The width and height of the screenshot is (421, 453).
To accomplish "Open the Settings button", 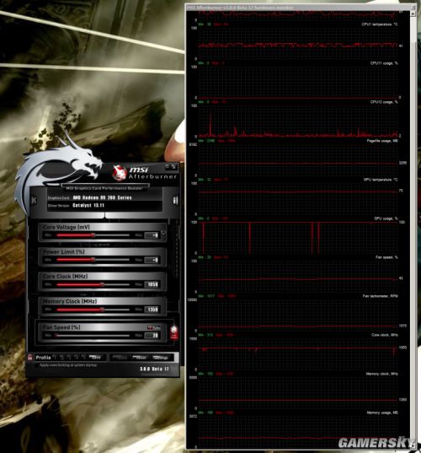I will [161, 358].
